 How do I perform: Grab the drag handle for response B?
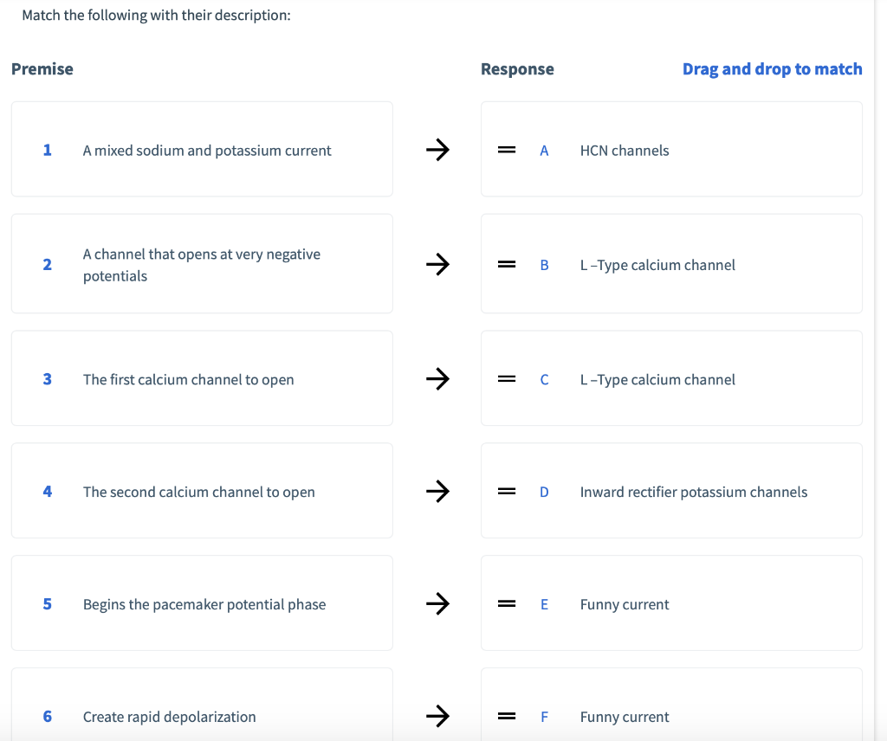pos(507,265)
